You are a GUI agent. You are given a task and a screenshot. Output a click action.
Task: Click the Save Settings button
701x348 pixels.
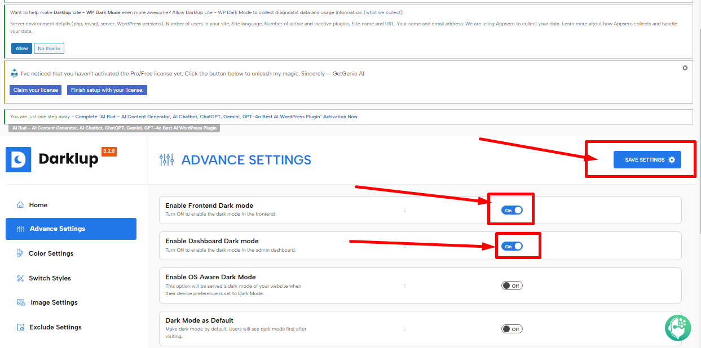coord(647,160)
